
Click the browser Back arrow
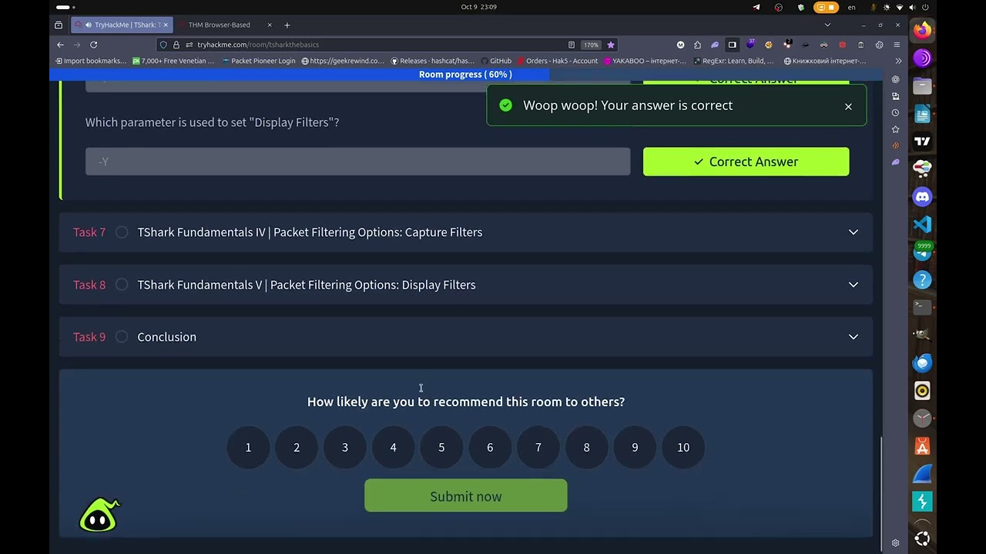pyautogui.click(x=60, y=45)
